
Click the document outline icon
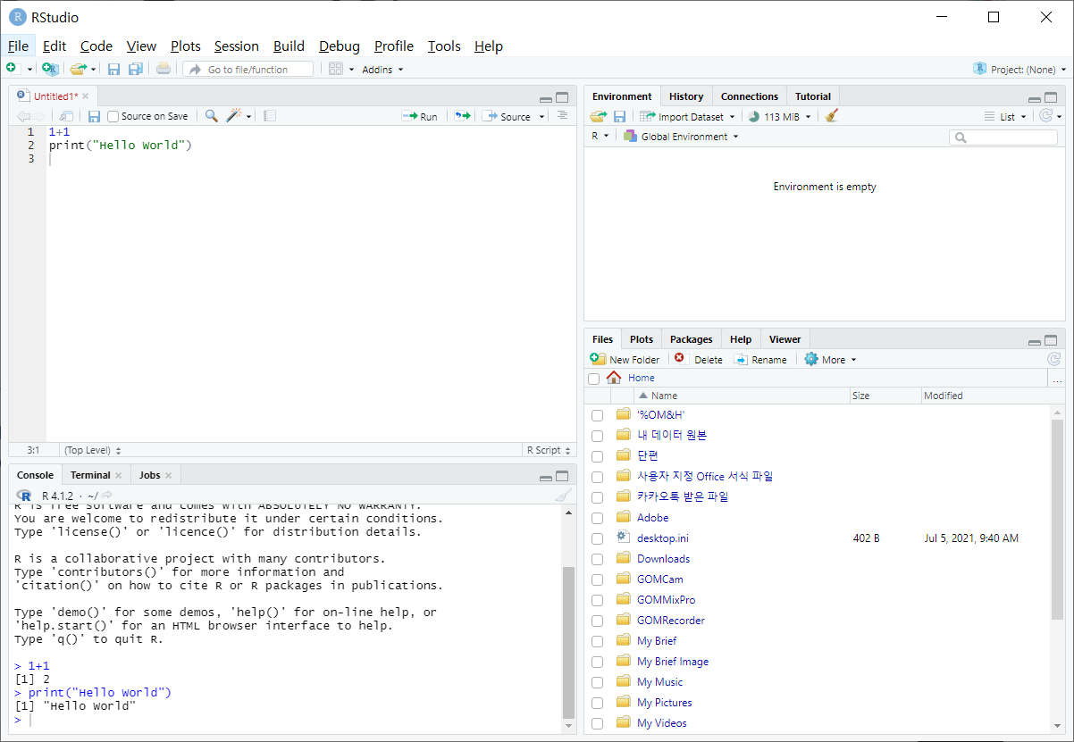pos(562,116)
